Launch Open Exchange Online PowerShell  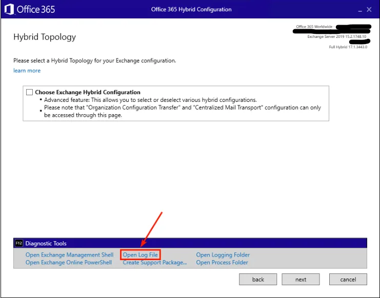[x=68, y=263]
